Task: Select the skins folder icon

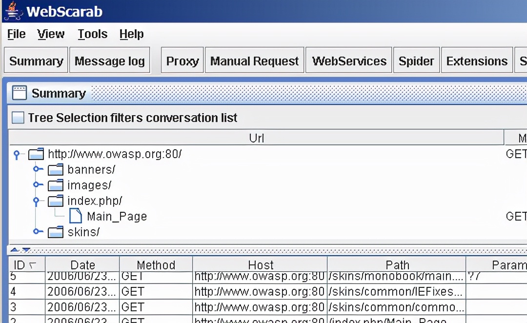Action: 56,232
